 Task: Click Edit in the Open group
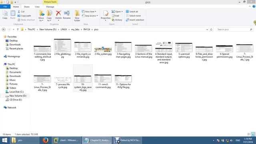pyautogui.click(x=116, y=16)
